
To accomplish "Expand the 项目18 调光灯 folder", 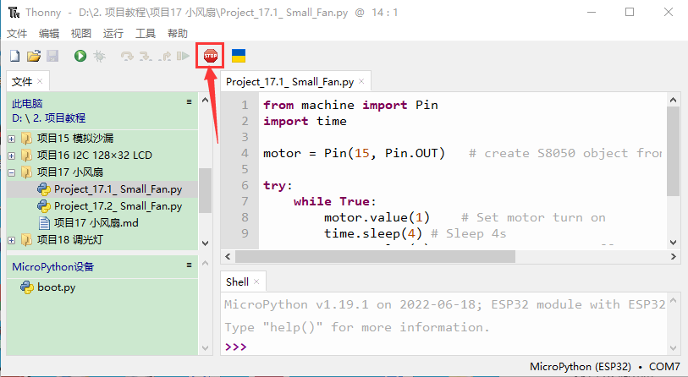I will point(11,240).
